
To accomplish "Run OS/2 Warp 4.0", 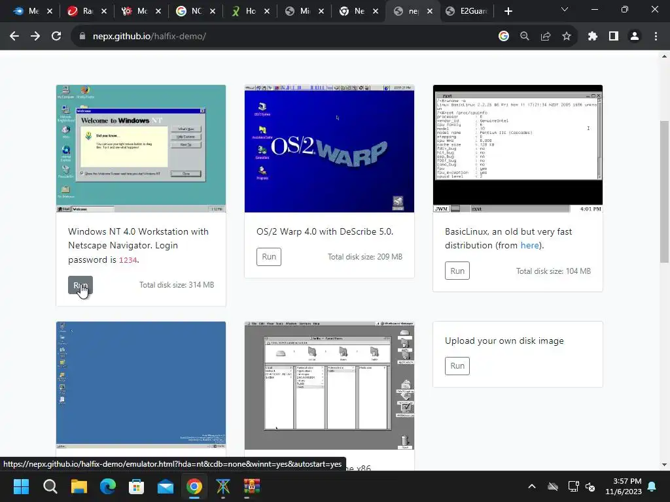I will coord(269,256).
